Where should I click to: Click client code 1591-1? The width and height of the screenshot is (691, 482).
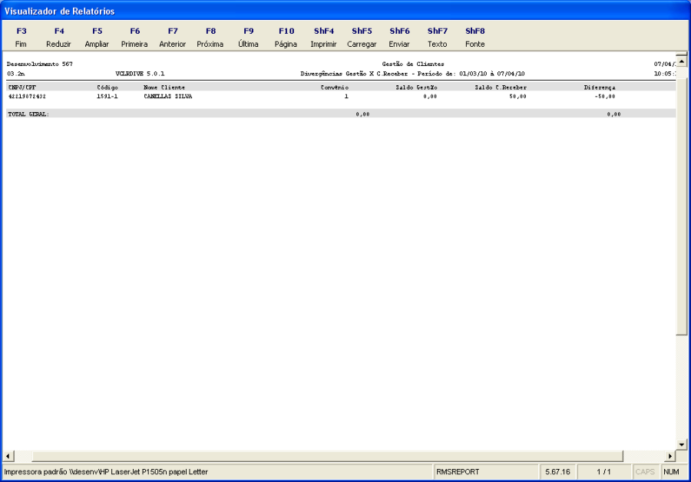(107, 96)
